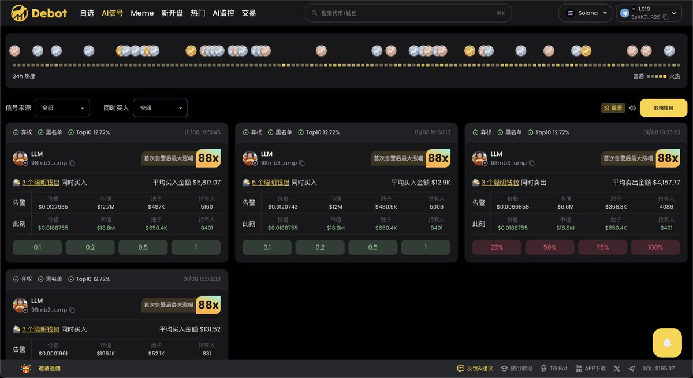Select the AI信号 tab
693x378 pixels.
coord(112,13)
